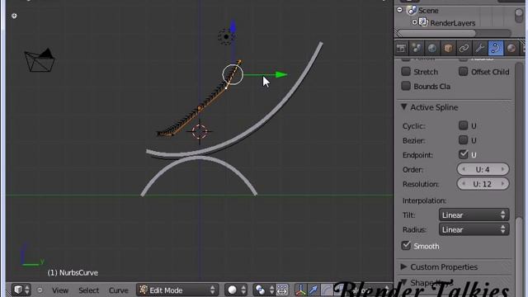Open the View menu
This screenshot has width=528, height=297.
tap(60, 290)
